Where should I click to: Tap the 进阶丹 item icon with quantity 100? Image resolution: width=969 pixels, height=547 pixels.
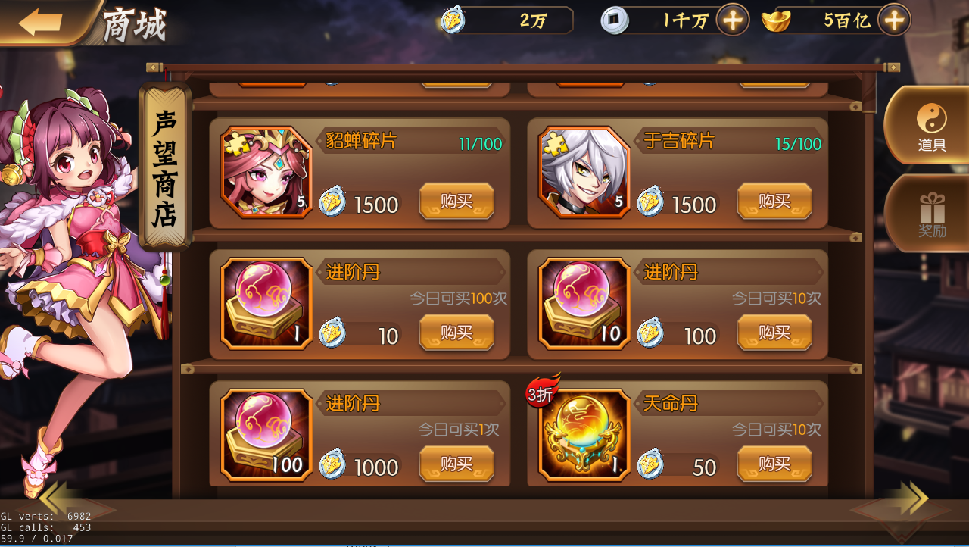(266, 435)
